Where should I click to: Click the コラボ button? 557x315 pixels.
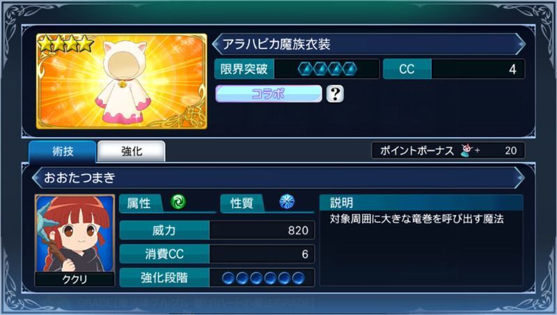[x=269, y=94]
